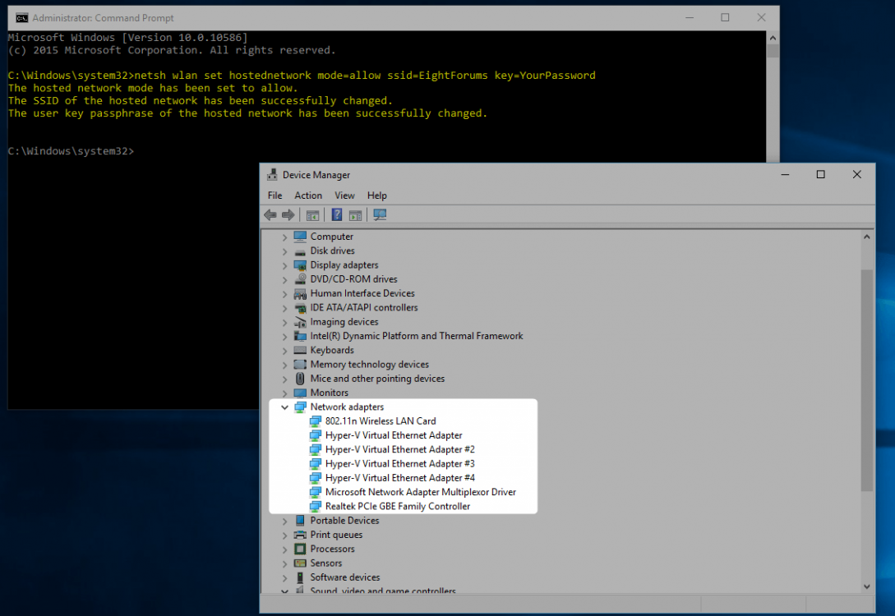This screenshot has height=616, width=895.
Task: Click the Back arrow in Device Manager toolbar
Action: (270, 215)
